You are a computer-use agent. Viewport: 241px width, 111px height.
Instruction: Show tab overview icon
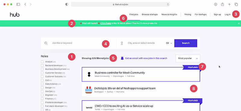[x=236, y=5]
